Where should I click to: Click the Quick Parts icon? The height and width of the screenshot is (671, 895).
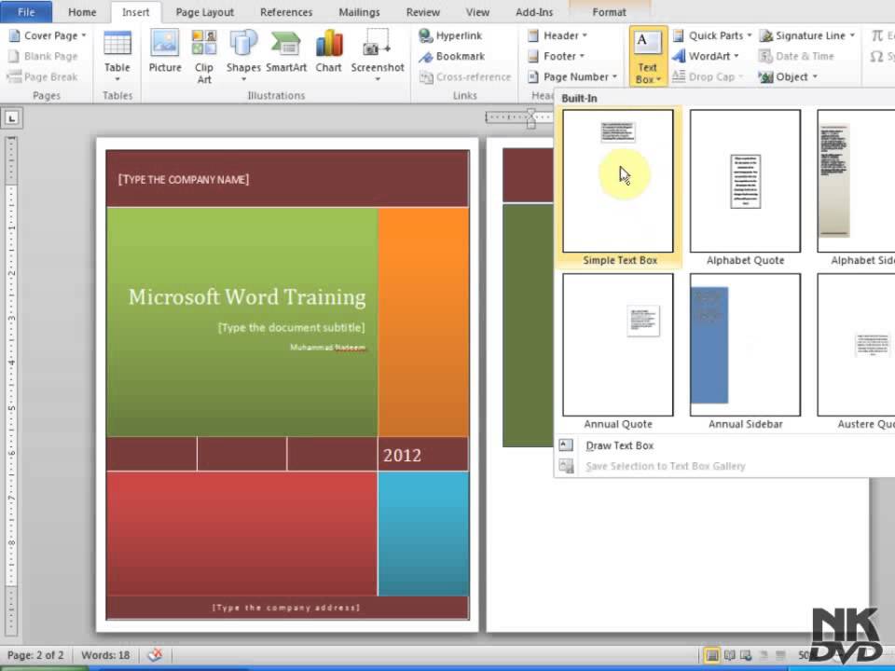679,36
